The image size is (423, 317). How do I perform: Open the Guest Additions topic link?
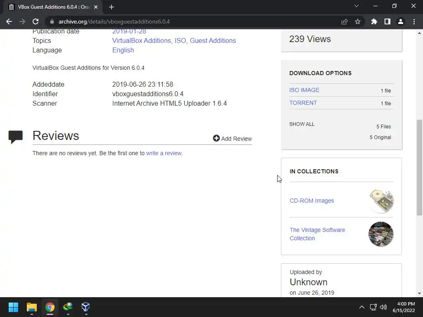[x=213, y=40]
